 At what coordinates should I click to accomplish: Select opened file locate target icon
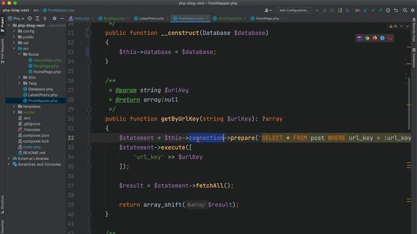(30, 19)
